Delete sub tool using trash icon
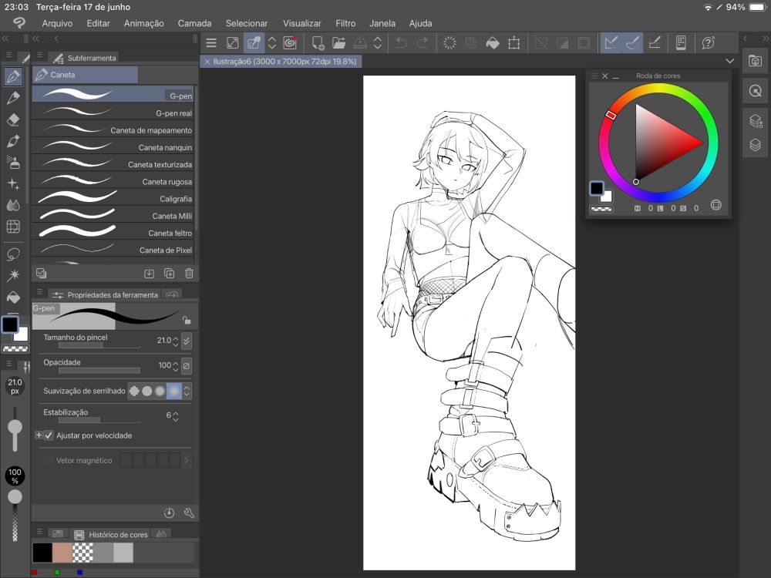The image size is (771, 578). click(189, 274)
